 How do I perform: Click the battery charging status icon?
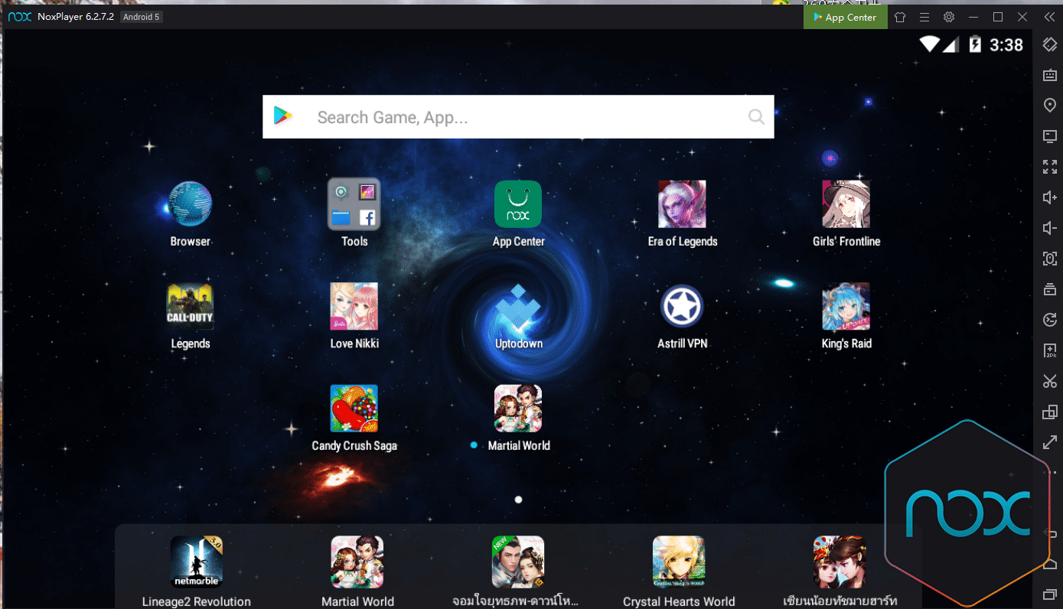coord(975,44)
